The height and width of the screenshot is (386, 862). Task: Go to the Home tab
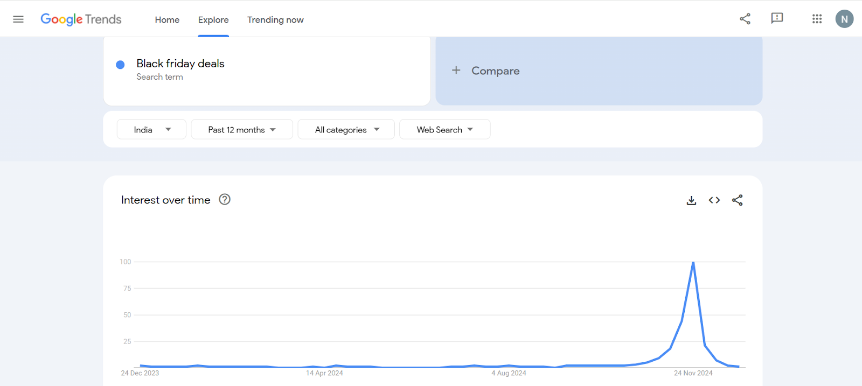tap(167, 20)
